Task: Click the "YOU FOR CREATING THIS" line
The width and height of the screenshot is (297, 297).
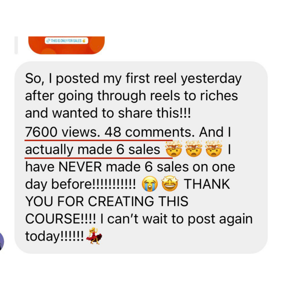Action: [x=107, y=201]
